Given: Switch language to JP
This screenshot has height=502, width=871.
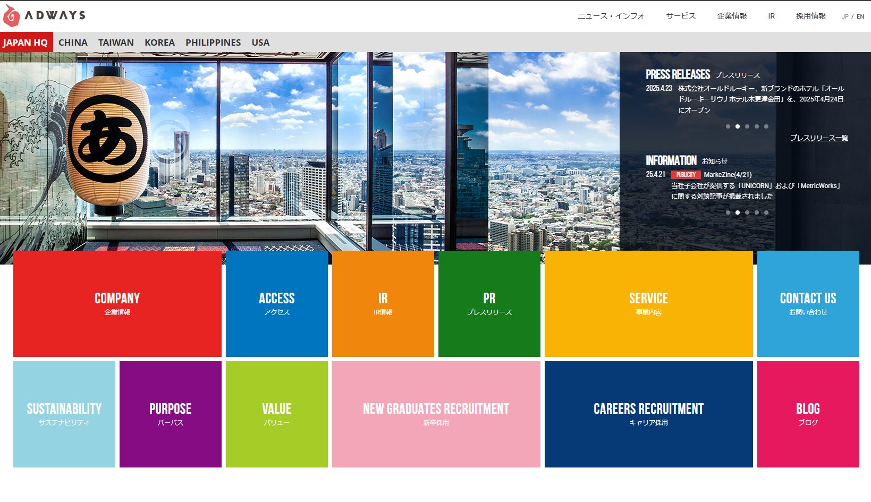Looking at the screenshot, I should pyautogui.click(x=845, y=16).
